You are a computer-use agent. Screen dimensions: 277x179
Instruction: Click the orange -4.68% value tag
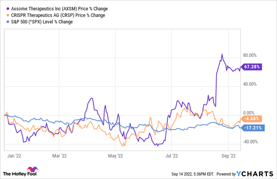click(251, 119)
